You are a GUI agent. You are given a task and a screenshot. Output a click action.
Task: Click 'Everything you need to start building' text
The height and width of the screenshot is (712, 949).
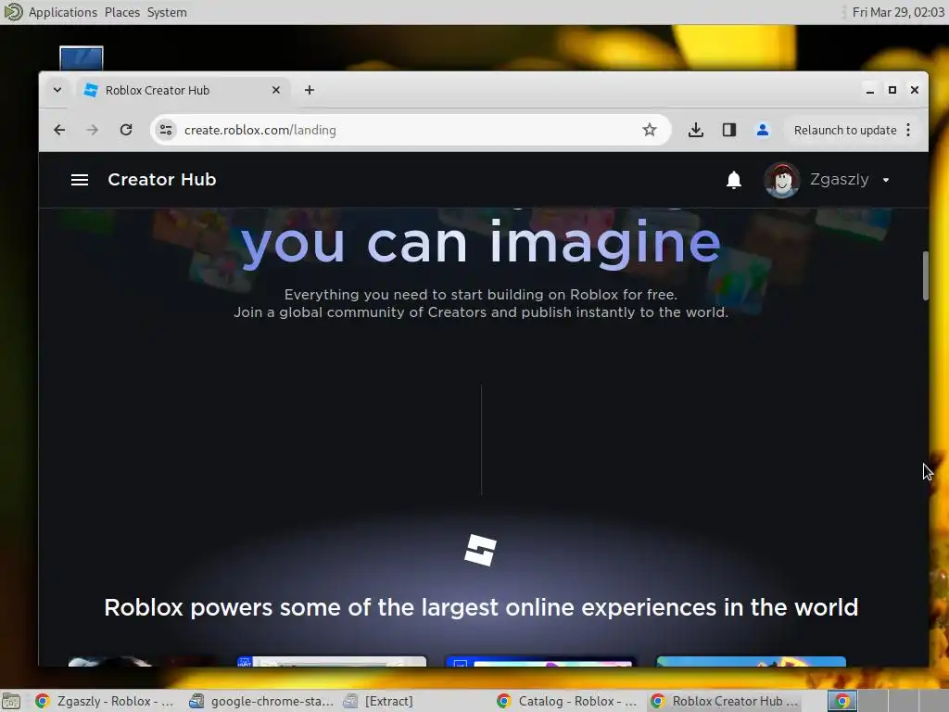tap(481, 295)
